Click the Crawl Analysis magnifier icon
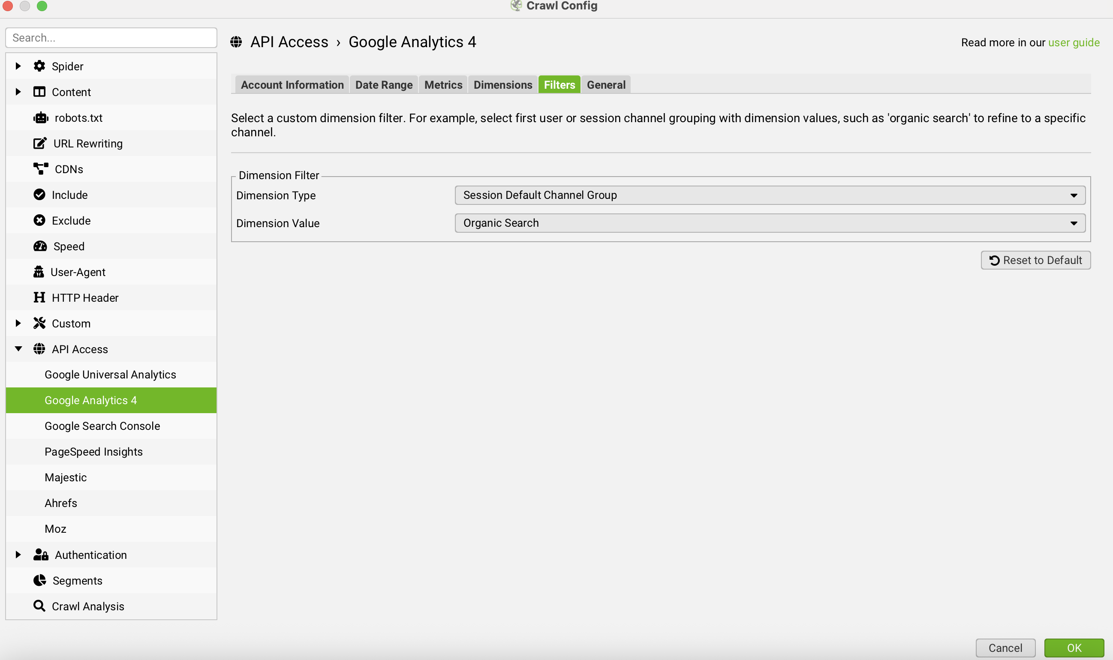This screenshot has height=660, width=1113. (39, 606)
